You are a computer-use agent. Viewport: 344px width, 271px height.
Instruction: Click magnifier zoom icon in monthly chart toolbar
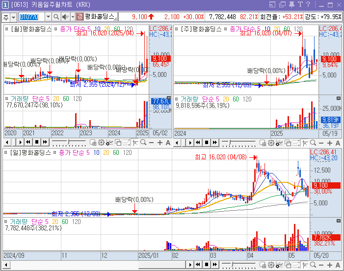click(143, 143)
